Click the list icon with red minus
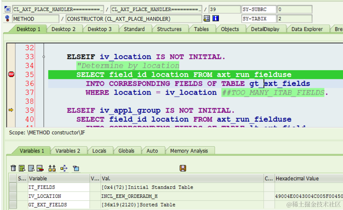 click(x=40, y=168)
